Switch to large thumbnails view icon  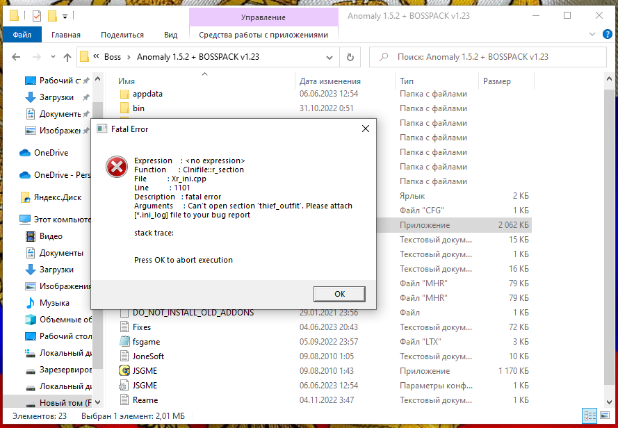(605, 415)
